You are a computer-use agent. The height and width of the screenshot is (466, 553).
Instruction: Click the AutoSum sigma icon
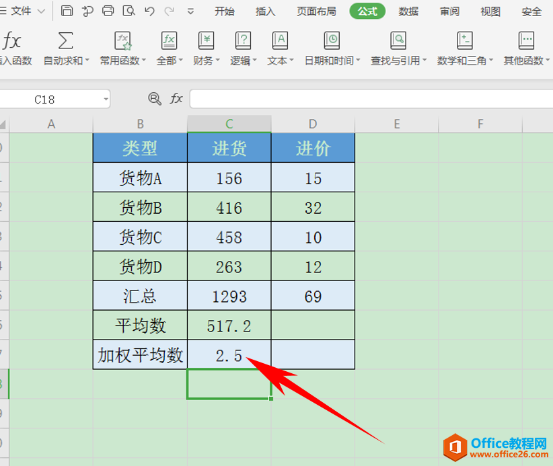[x=66, y=40]
